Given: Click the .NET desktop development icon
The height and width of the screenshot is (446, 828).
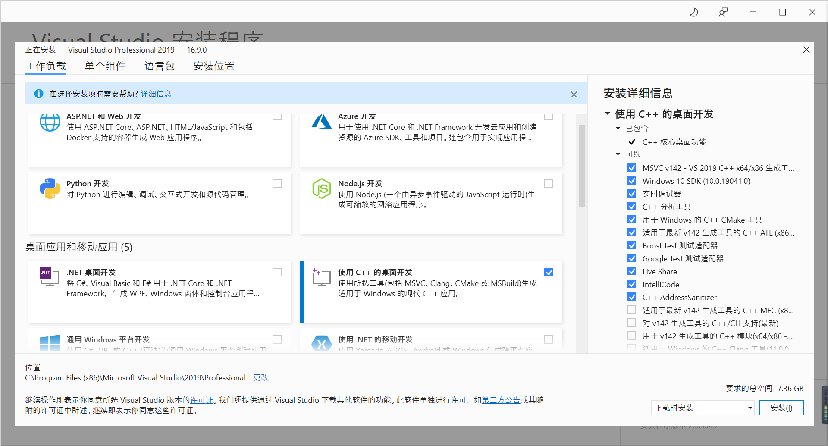Looking at the screenshot, I should click(49, 277).
